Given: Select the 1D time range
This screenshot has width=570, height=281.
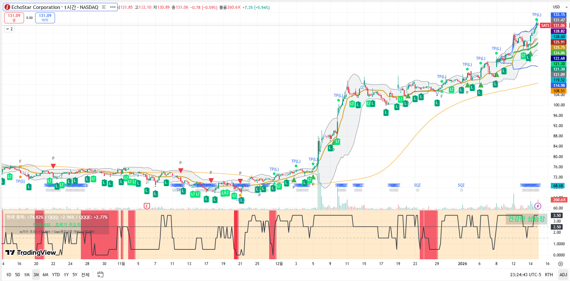Looking at the screenshot, I should tap(9, 275).
